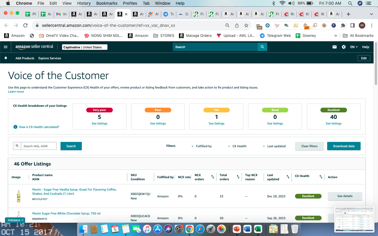
Task: Sort by Total orders column arrows
Action: coord(238,177)
